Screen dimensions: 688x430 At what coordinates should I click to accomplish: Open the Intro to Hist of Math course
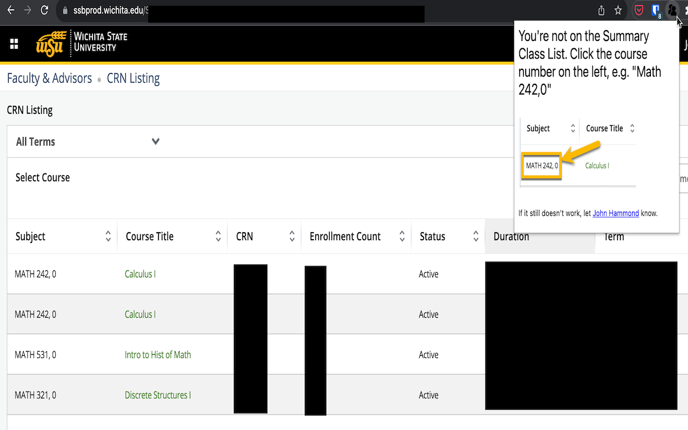tap(158, 355)
